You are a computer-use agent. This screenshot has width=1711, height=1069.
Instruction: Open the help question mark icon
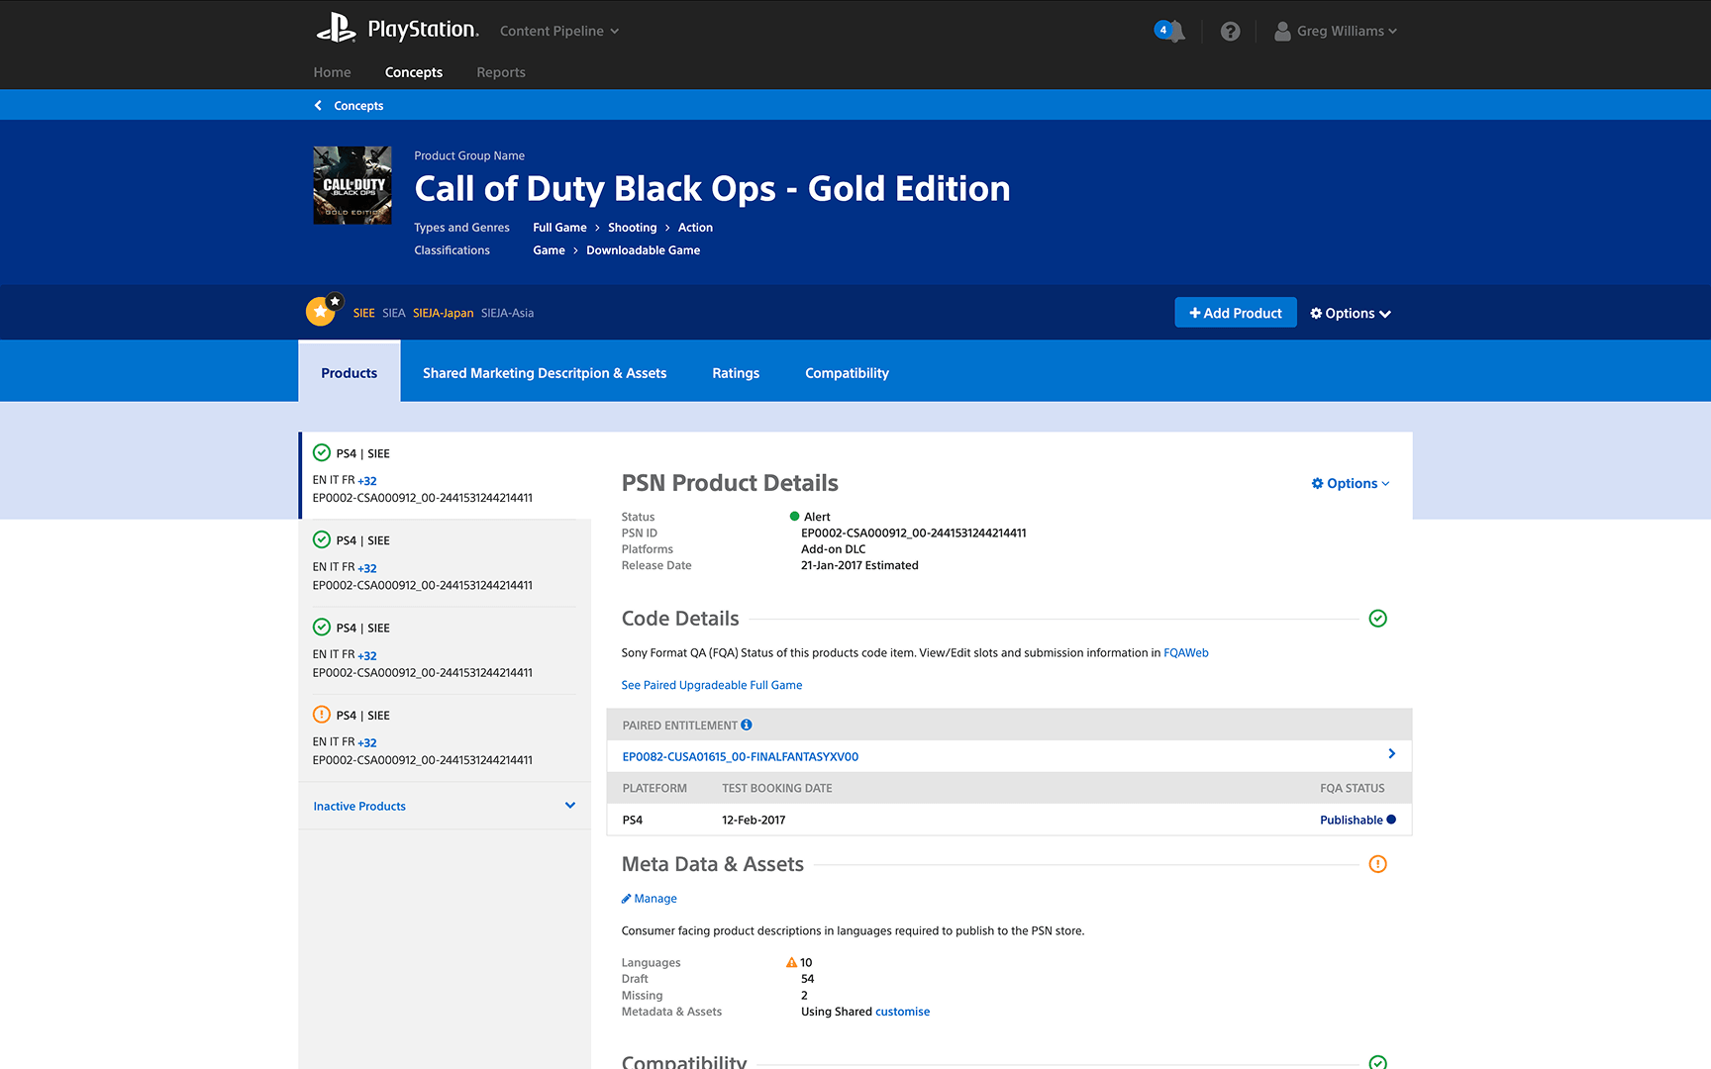click(1230, 32)
